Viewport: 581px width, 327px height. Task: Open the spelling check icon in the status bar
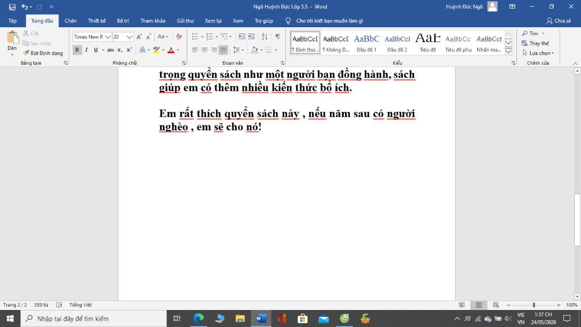coord(59,305)
